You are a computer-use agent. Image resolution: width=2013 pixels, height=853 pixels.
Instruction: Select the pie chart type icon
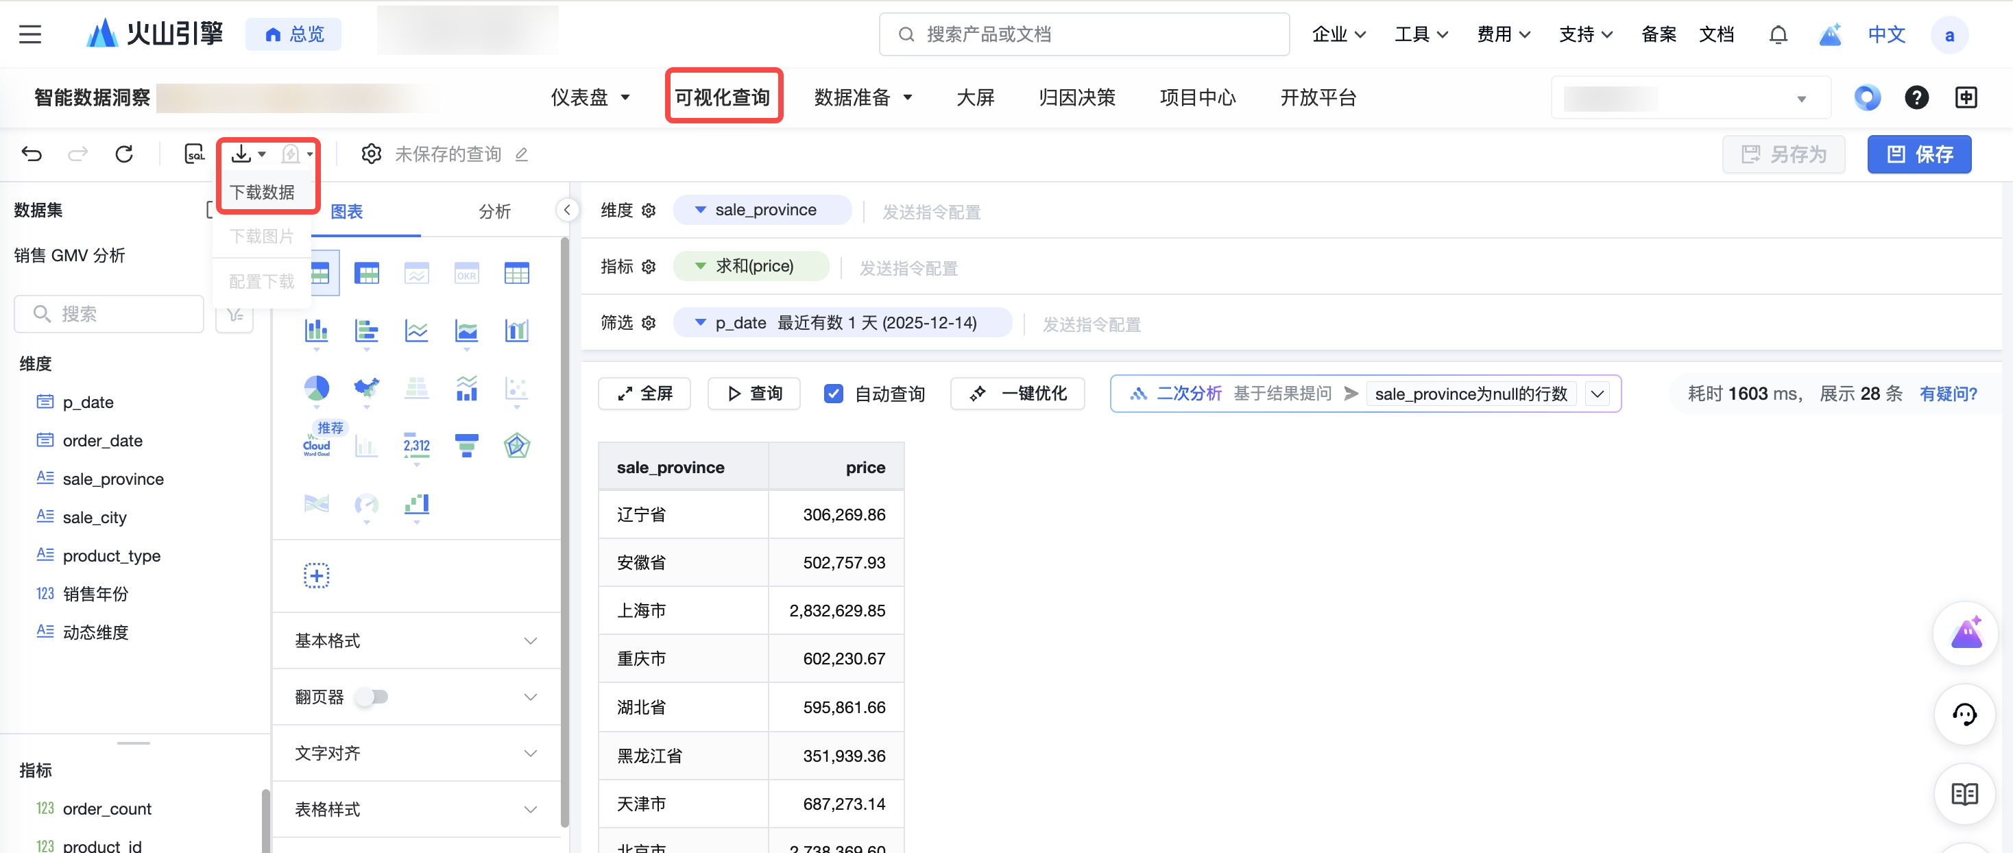pyautogui.click(x=317, y=388)
